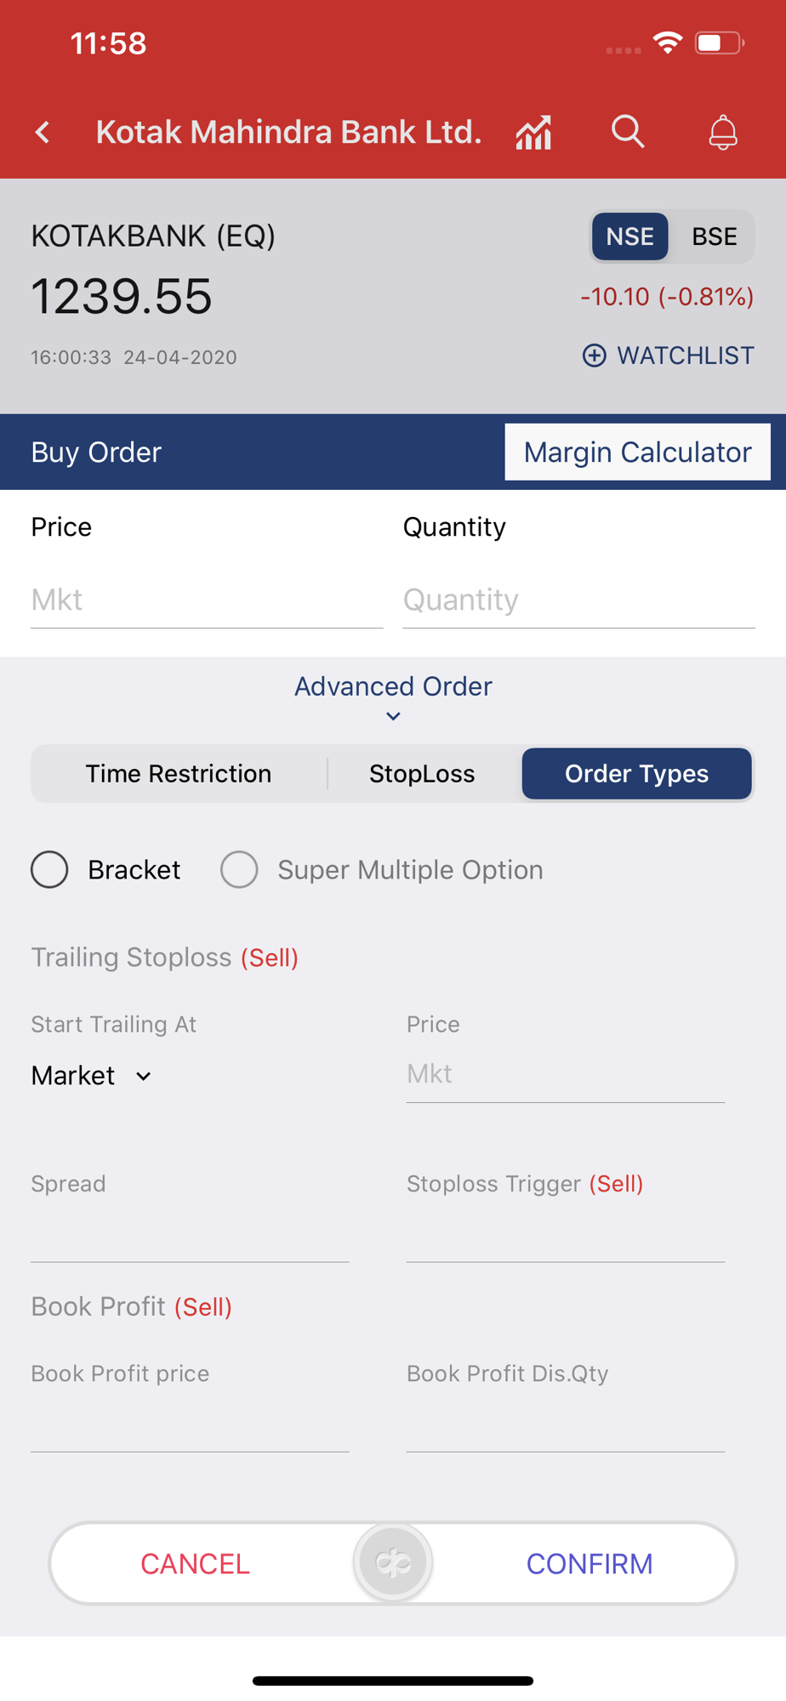Collapse the Advanced Order section chevron

[393, 716]
